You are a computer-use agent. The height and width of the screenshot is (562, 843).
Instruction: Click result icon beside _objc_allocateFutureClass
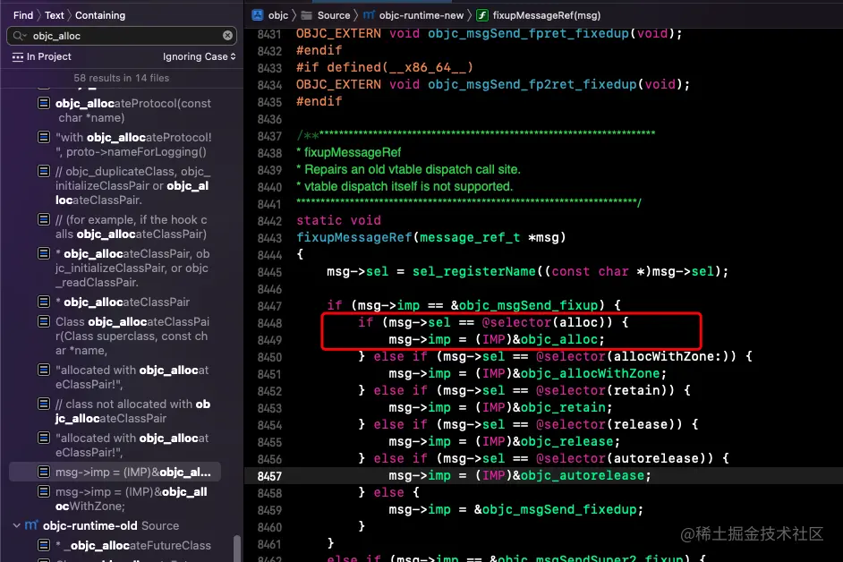(x=44, y=545)
